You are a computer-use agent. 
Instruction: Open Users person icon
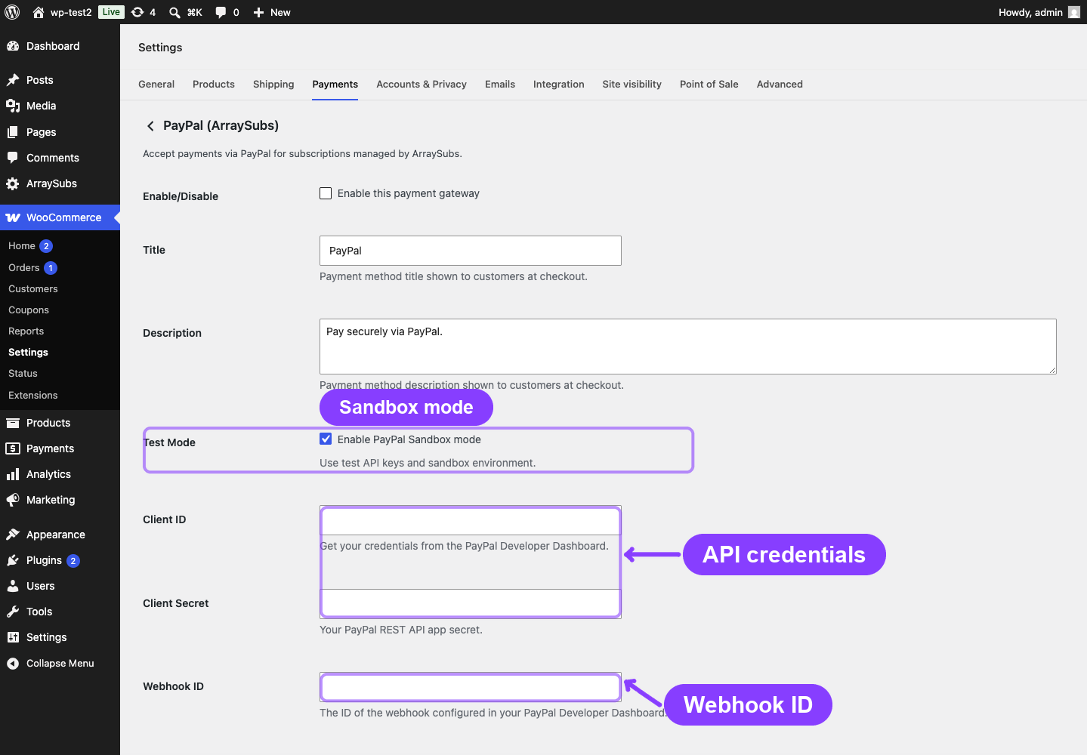[x=13, y=586]
